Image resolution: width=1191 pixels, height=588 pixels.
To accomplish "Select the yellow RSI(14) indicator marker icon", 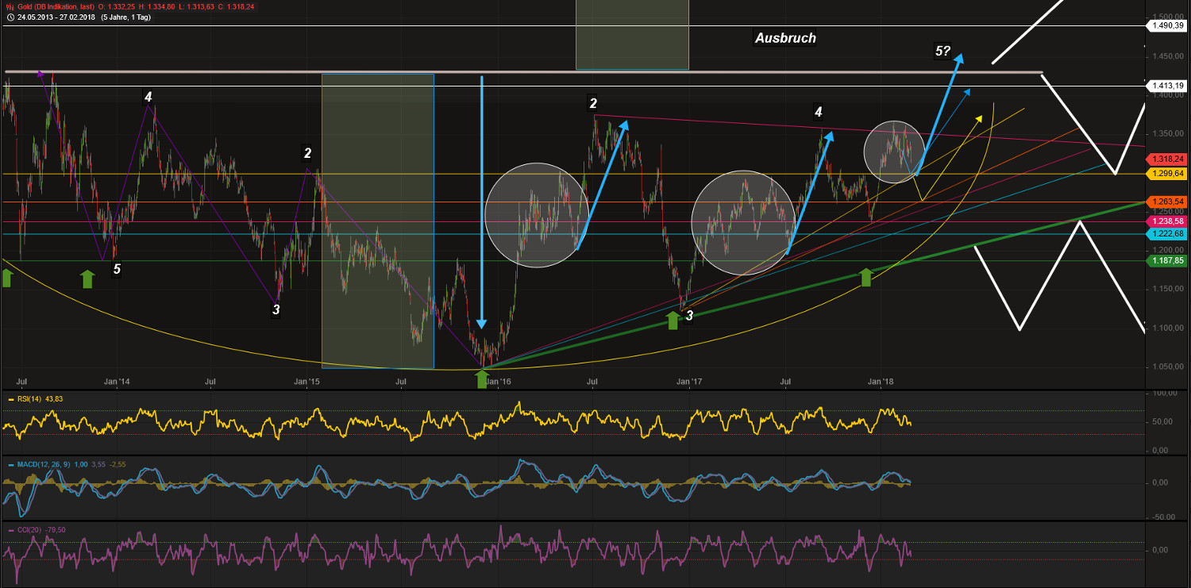I will tap(10, 398).
